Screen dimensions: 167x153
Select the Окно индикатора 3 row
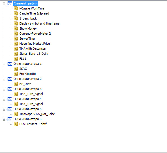coord(28,89)
